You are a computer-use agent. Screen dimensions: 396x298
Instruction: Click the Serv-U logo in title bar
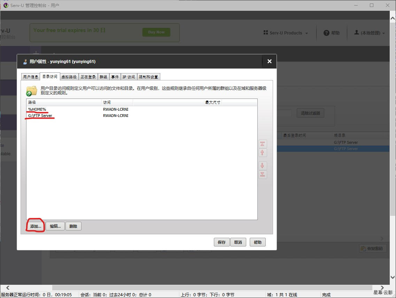(x=6, y=5)
